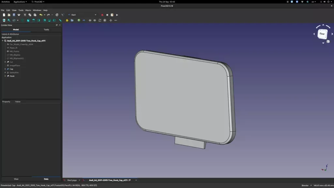Click the Cut scissors icon
Viewport: 334px width, 188px height.
[25, 15]
